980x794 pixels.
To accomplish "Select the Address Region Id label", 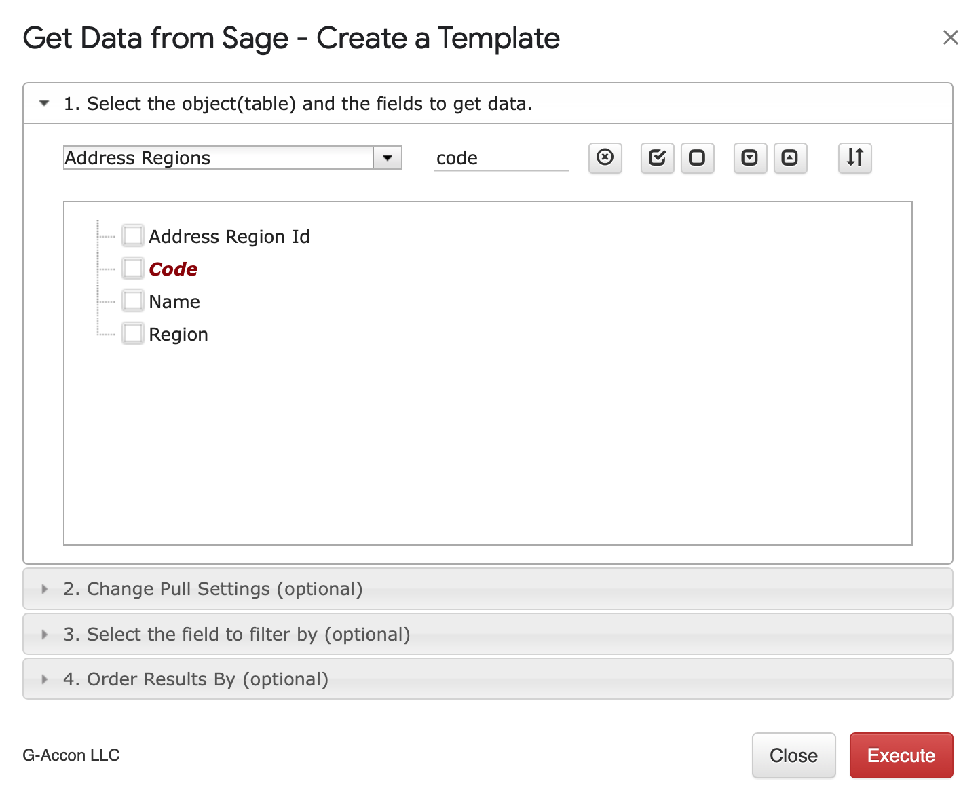I will pos(229,236).
